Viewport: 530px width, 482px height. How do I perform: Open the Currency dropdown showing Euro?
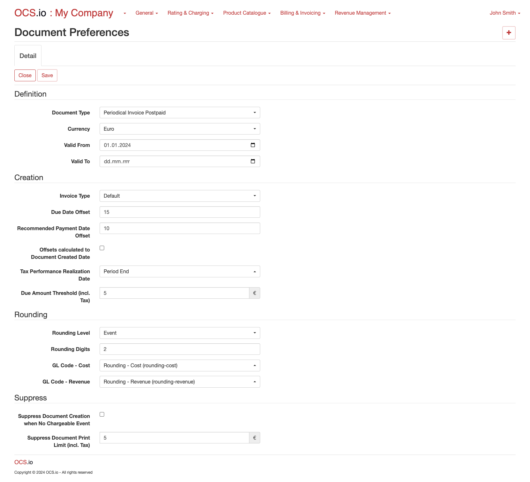[x=180, y=129]
